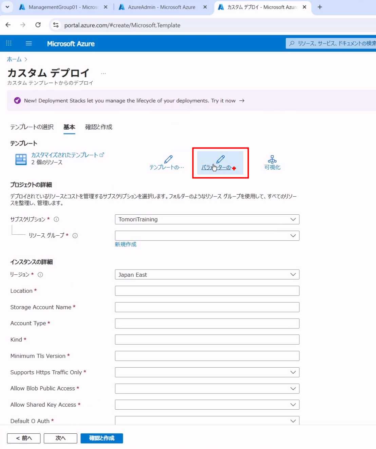Click the Edit template pencil icon
Image resolution: width=376 pixels, height=449 pixels.
pyautogui.click(x=168, y=159)
